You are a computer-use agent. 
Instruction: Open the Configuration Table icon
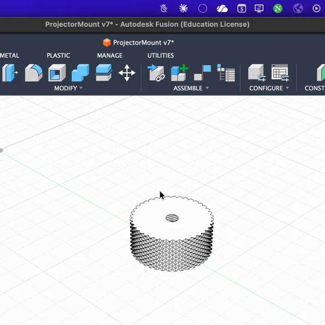tap(279, 74)
